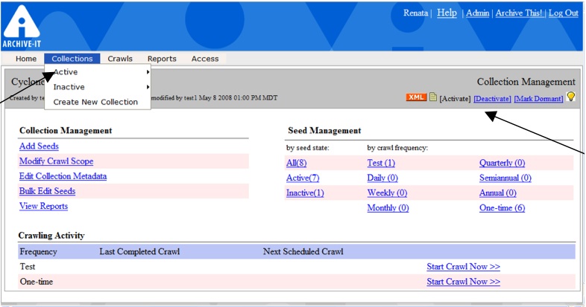The height and width of the screenshot is (307, 586).
Task: Click the Deactivate link
Action: [492, 99]
